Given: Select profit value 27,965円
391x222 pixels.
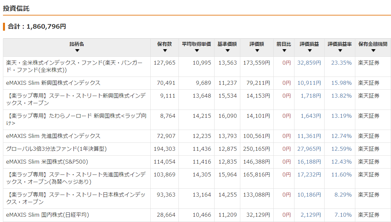Looking at the screenshot, I should pyautogui.click(x=309, y=149).
